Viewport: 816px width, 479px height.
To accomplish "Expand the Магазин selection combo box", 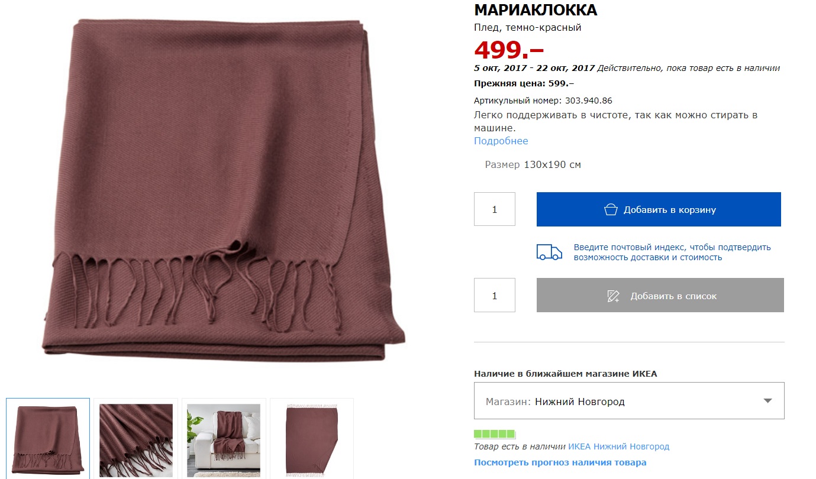I will coord(629,401).
